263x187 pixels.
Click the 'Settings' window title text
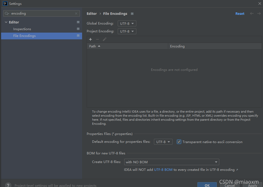15,4
